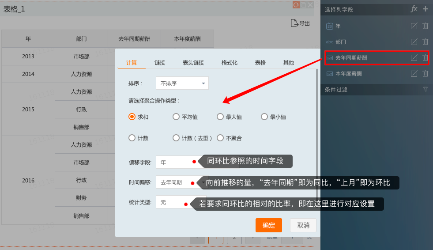Click the 2015 year cell

(x=28, y=110)
